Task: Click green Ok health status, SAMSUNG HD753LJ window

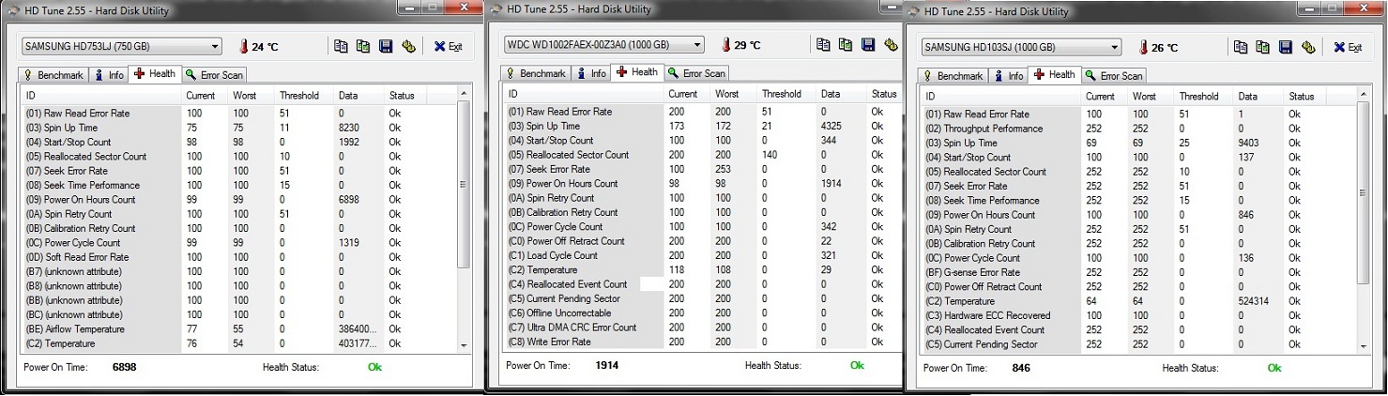Action: click(374, 367)
